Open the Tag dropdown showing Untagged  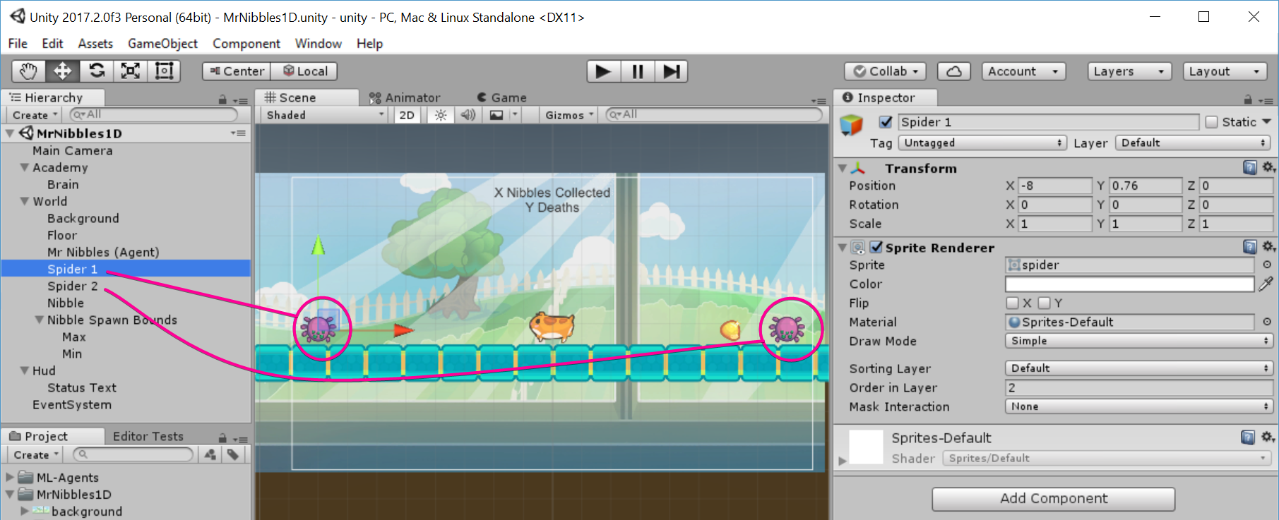(982, 143)
